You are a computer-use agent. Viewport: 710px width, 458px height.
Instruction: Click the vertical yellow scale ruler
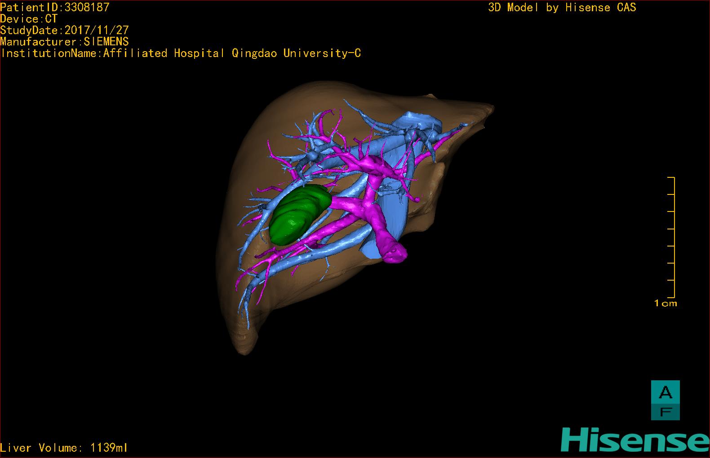click(x=674, y=237)
